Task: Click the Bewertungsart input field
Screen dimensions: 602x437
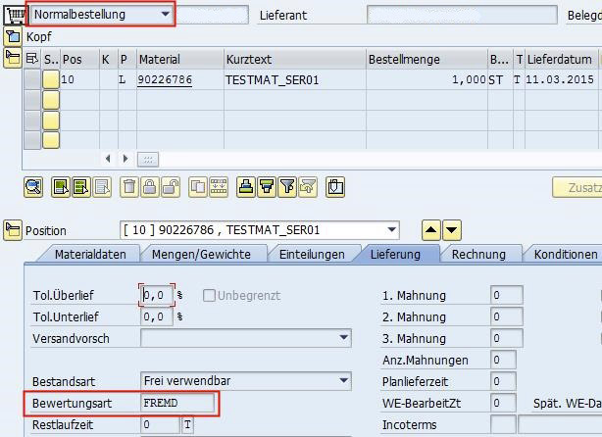Action: 176,403
